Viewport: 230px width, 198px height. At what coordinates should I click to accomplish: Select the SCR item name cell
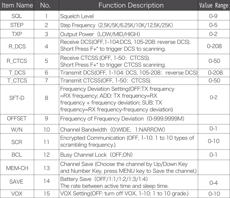[x=17, y=142]
